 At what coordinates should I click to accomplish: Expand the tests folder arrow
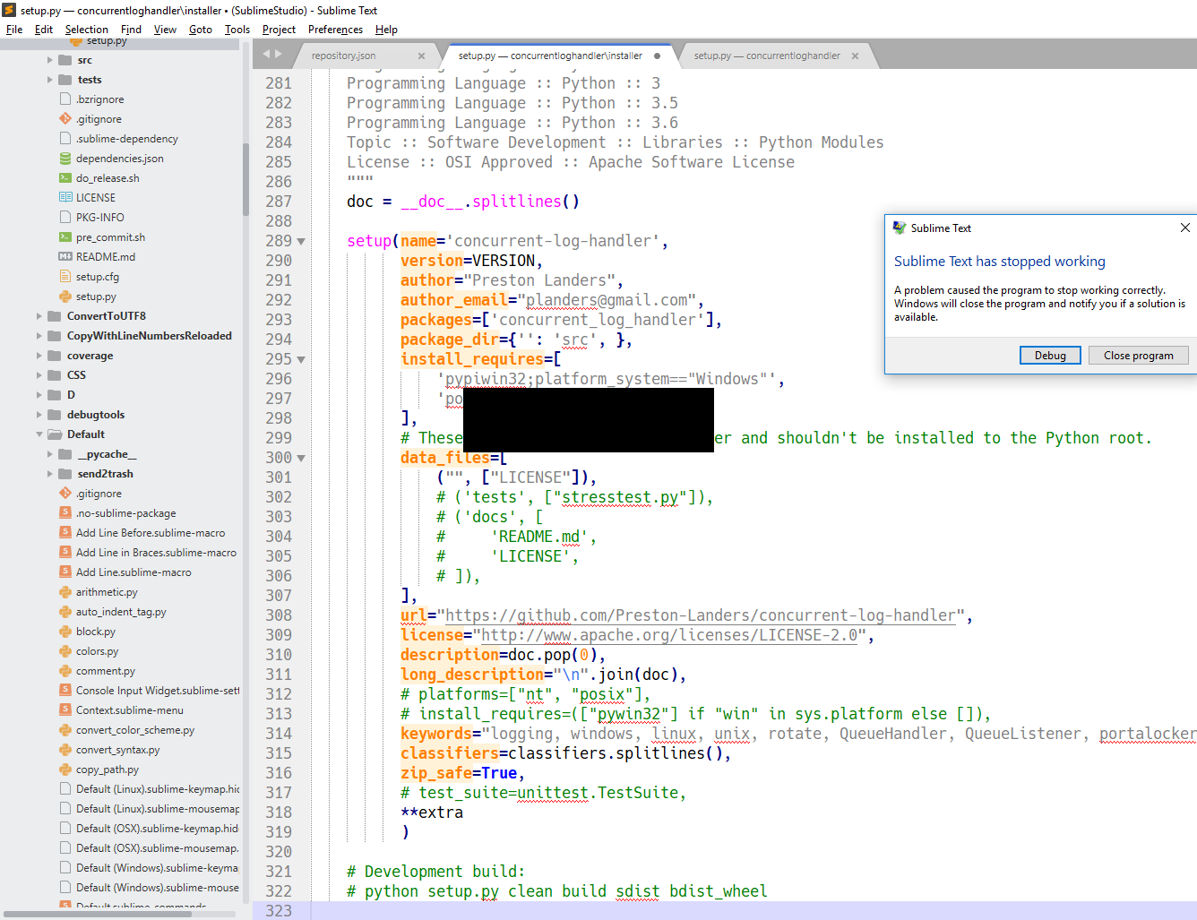tap(49, 80)
